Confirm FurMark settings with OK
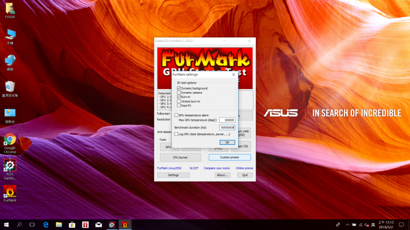This screenshot has width=410, height=230. 227,143
